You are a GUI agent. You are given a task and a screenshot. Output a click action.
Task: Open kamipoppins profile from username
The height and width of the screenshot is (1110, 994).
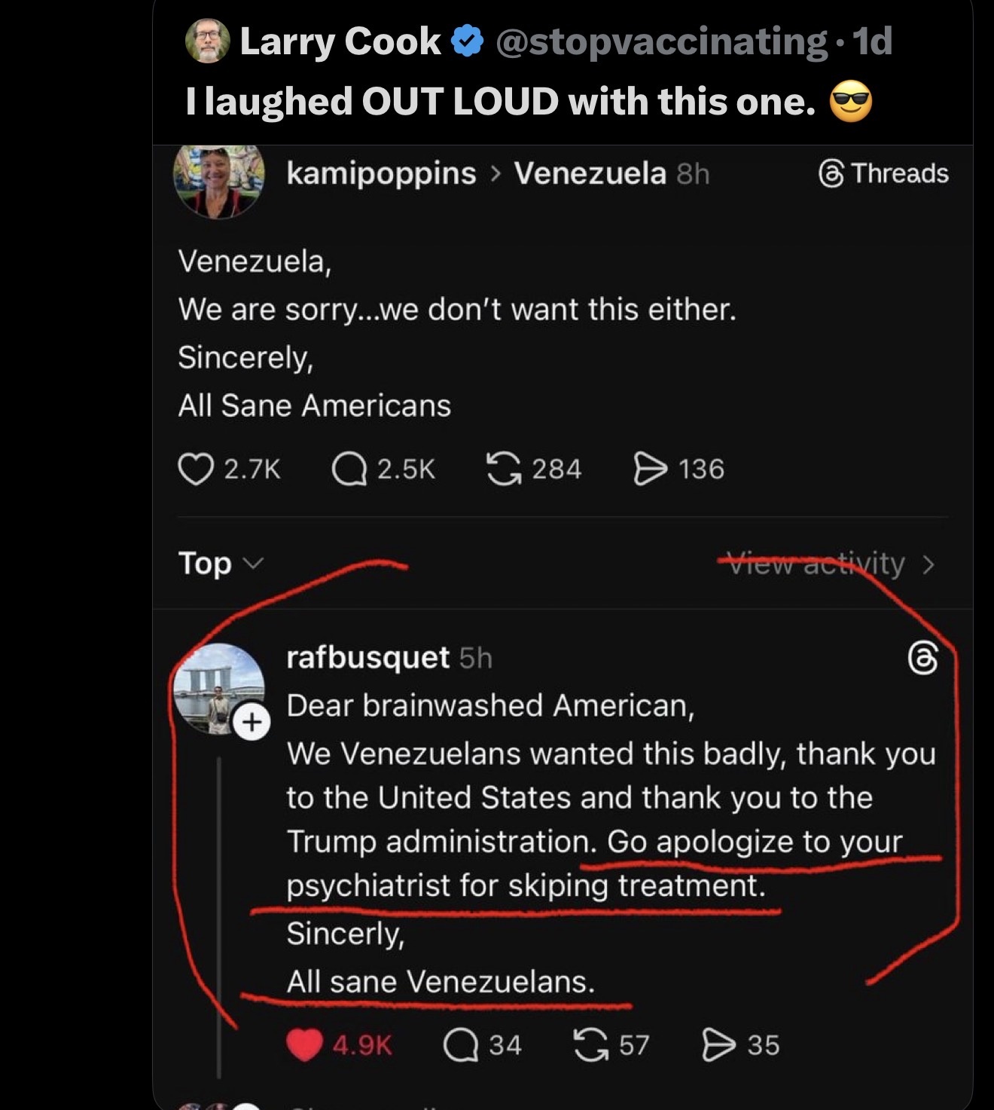pos(381,174)
